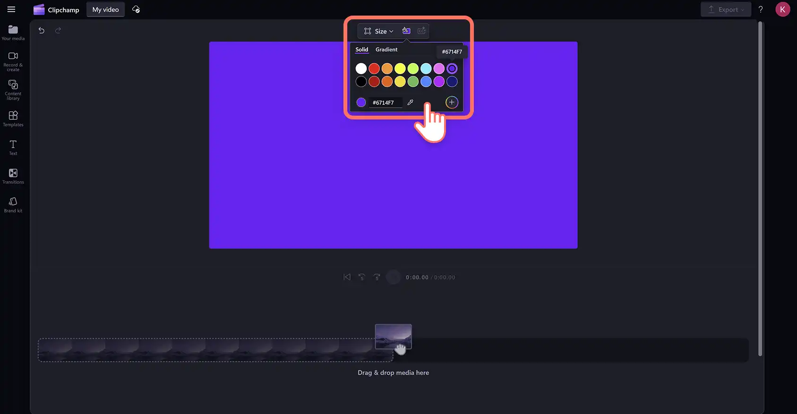
Task: Switch to the Gradient tab
Action: [x=386, y=50]
